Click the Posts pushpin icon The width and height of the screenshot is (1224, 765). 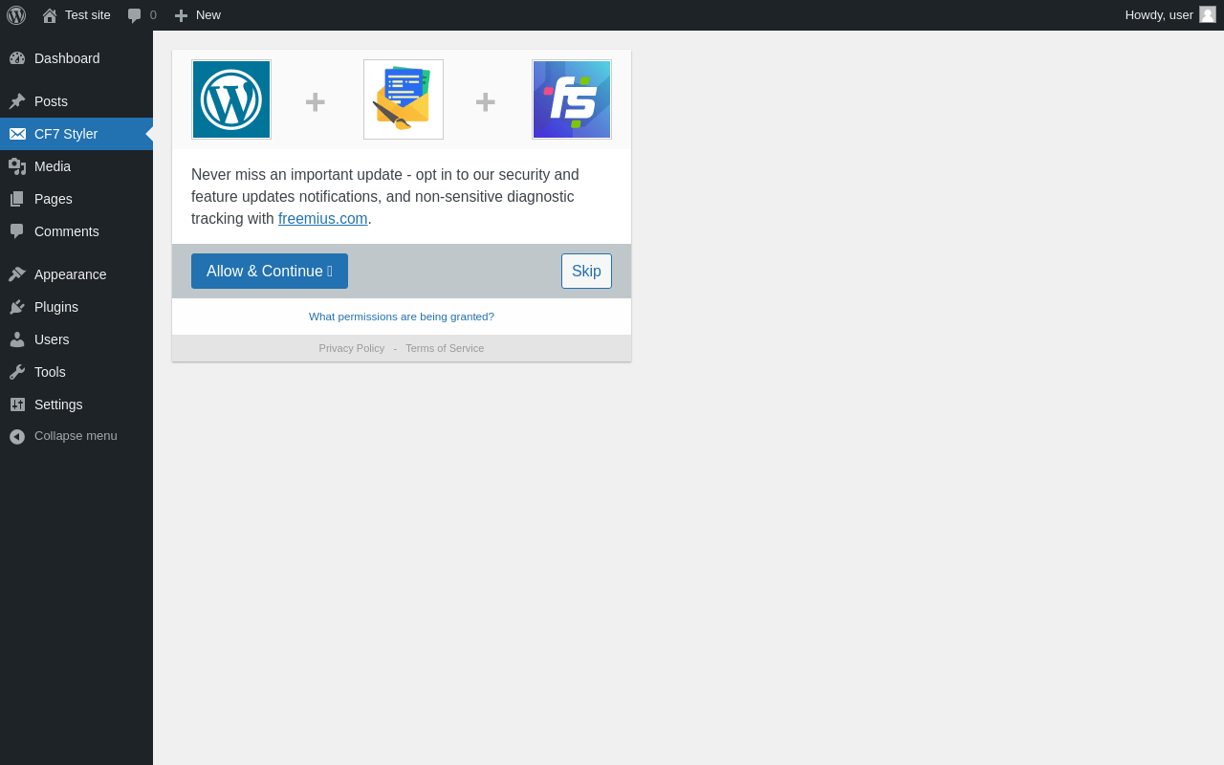tap(17, 101)
